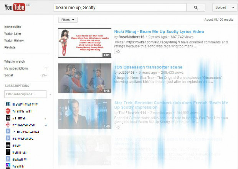Click 1:16 duration on TOS Obsession thumbnail
238x169 pixels.
coord(107,91)
